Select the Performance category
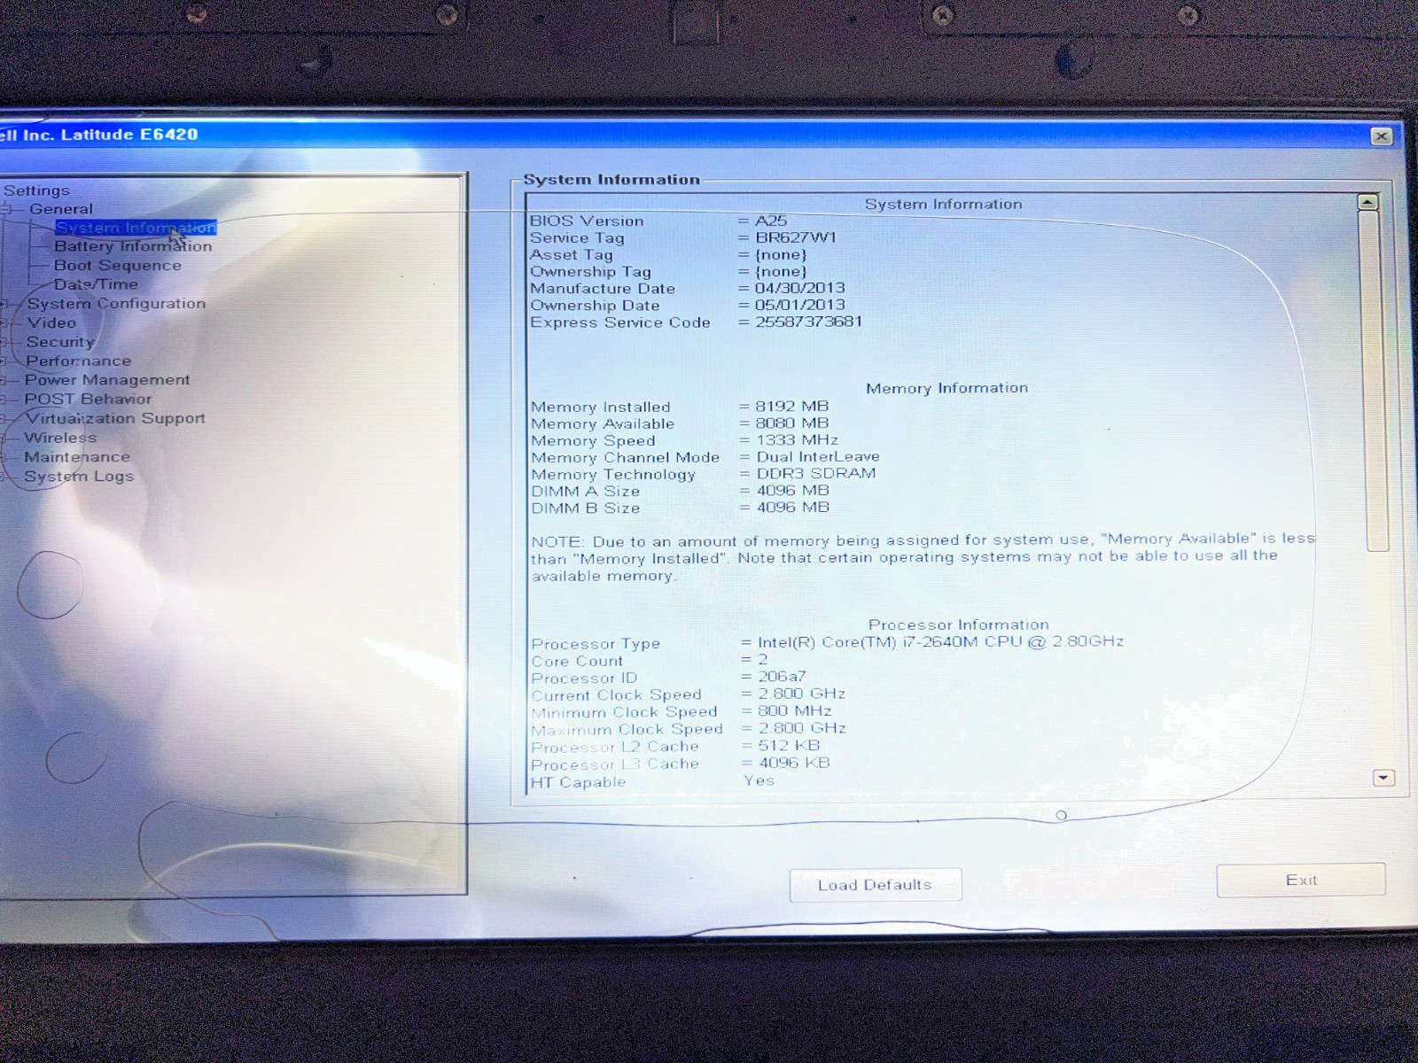The image size is (1418, 1063). (x=78, y=361)
